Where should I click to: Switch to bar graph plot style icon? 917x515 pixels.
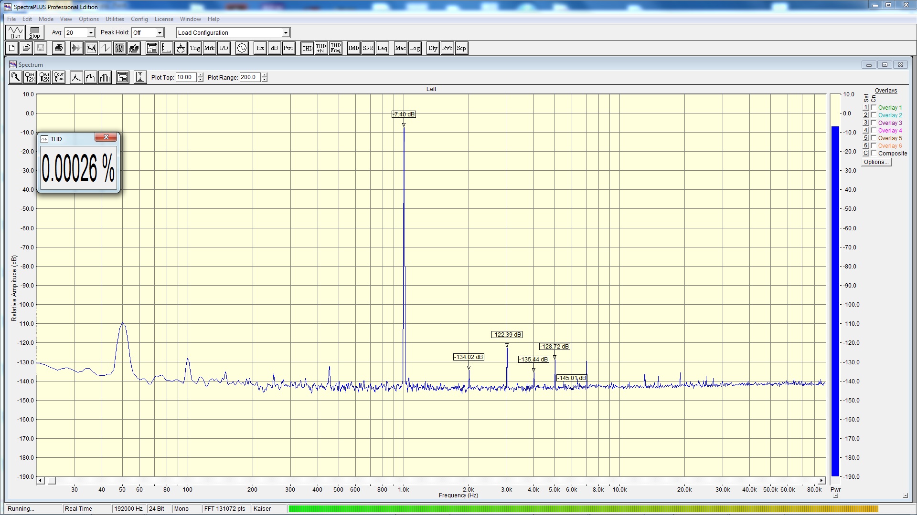[x=105, y=77]
